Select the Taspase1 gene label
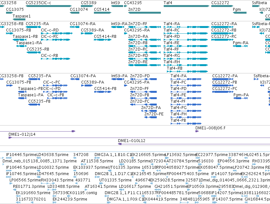Screen dimensions: 270x204 pos(22,16)
